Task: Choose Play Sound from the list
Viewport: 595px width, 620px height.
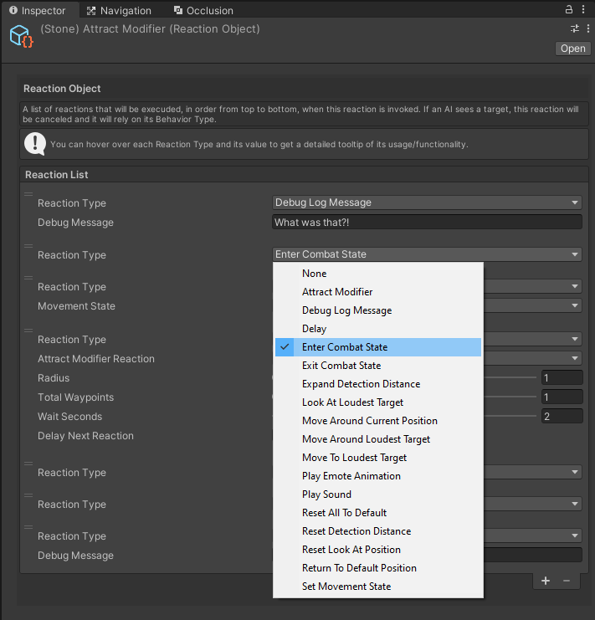Action: pos(326,494)
